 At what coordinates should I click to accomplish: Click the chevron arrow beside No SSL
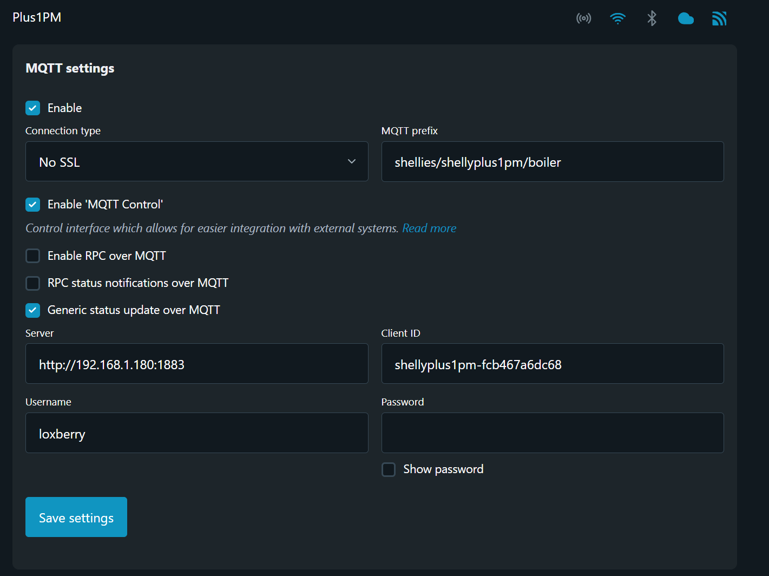(352, 162)
